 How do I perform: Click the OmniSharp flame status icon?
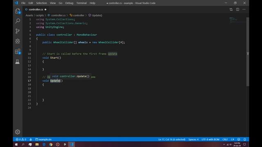coord(31,139)
